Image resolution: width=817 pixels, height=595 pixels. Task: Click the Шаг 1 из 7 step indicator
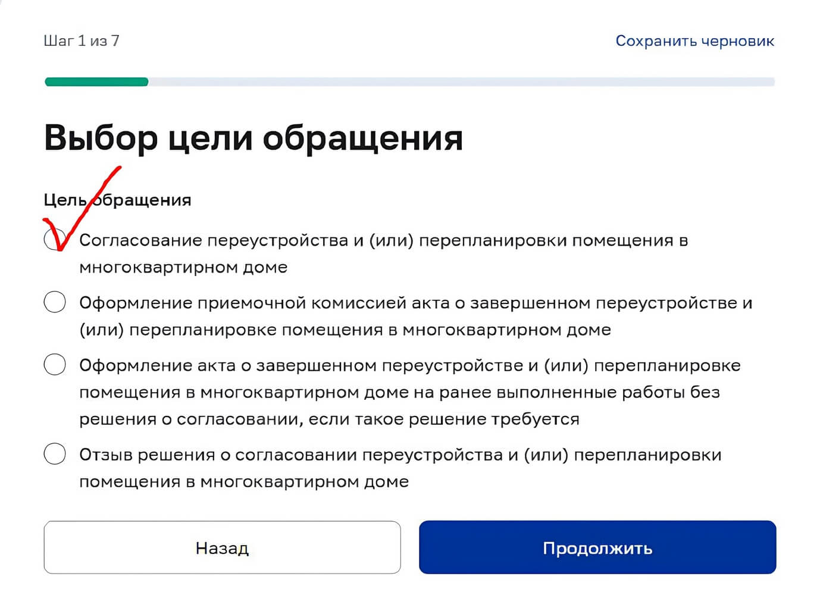(80, 40)
